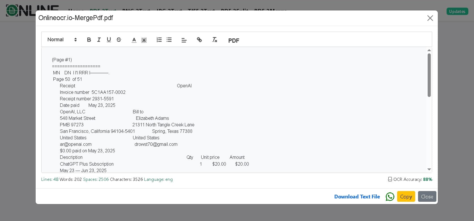Click the scroll down arrow of text area
The height and width of the screenshot is (221, 474).
(429, 169)
